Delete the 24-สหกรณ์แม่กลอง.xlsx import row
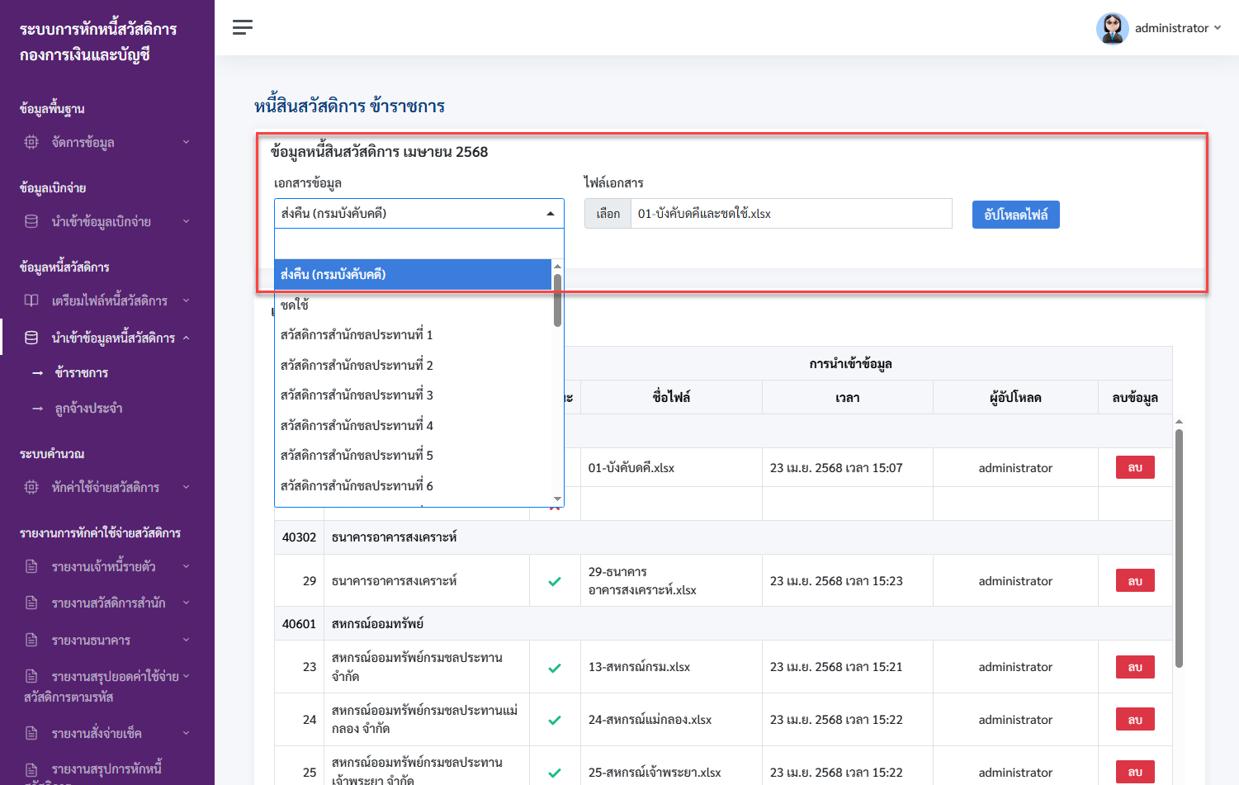 click(1135, 720)
